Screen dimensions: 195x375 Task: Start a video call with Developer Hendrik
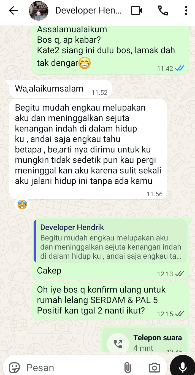(137, 11)
